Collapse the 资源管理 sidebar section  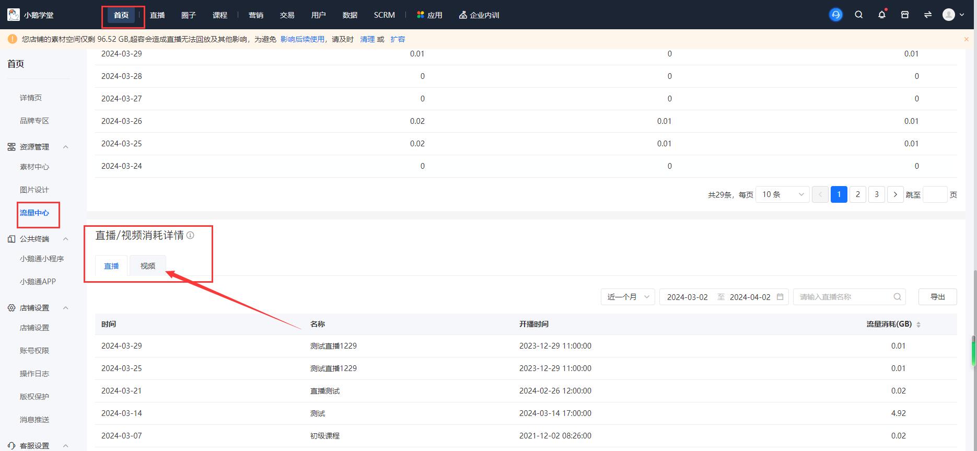click(66, 147)
